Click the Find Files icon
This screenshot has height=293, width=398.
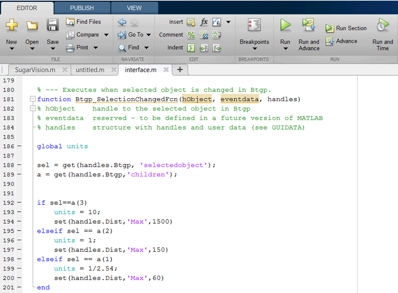pos(70,22)
